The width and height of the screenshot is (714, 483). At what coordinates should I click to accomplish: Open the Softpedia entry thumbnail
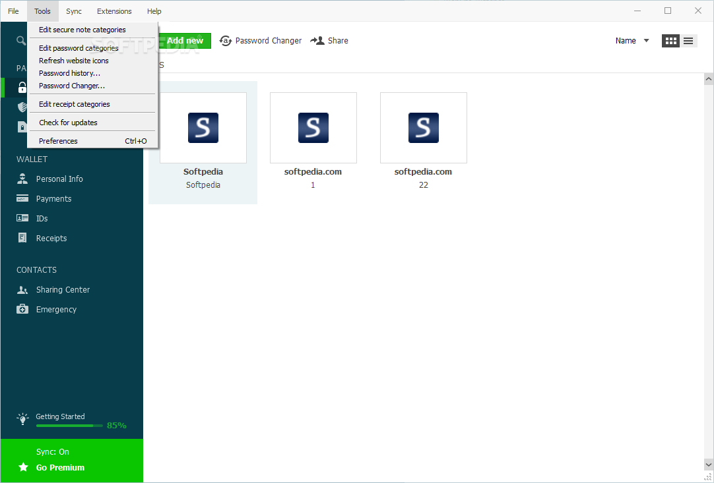[x=203, y=127]
